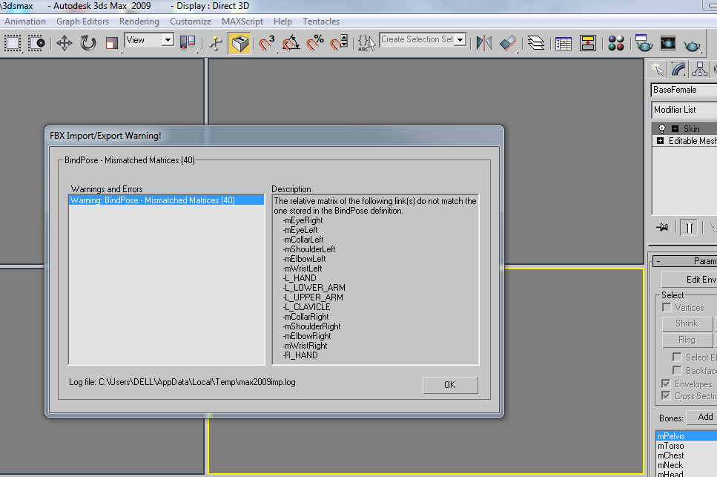Viewport: 717px width, 477px height.
Task: Toggle Select and Manipulate icon
Action: click(215, 44)
